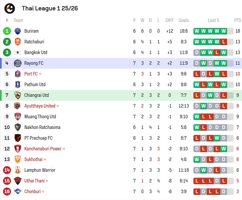
Task: Click the PTS column header
Action: click(x=238, y=20)
